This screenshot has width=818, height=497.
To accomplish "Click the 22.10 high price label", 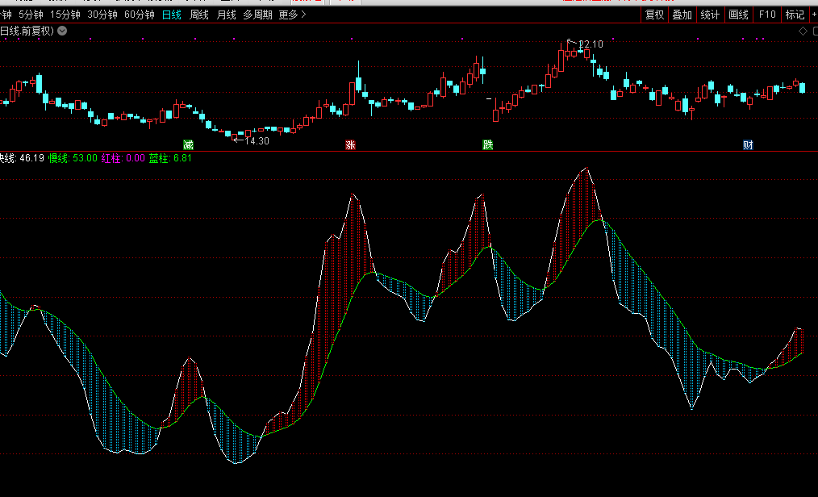I will coord(591,44).
